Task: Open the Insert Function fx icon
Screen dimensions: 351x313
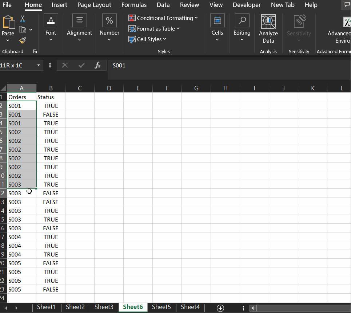Action: click(97, 66)
